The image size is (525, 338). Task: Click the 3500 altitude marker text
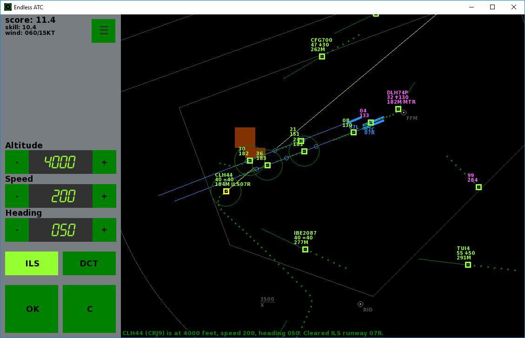coord(267,299)
